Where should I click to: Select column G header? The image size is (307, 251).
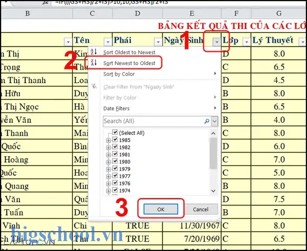tap(279, 13)
